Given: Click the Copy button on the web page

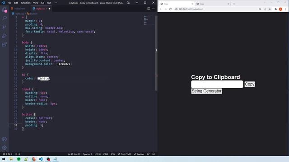Looking at the screenshot, I should click(x=250, y=84).
